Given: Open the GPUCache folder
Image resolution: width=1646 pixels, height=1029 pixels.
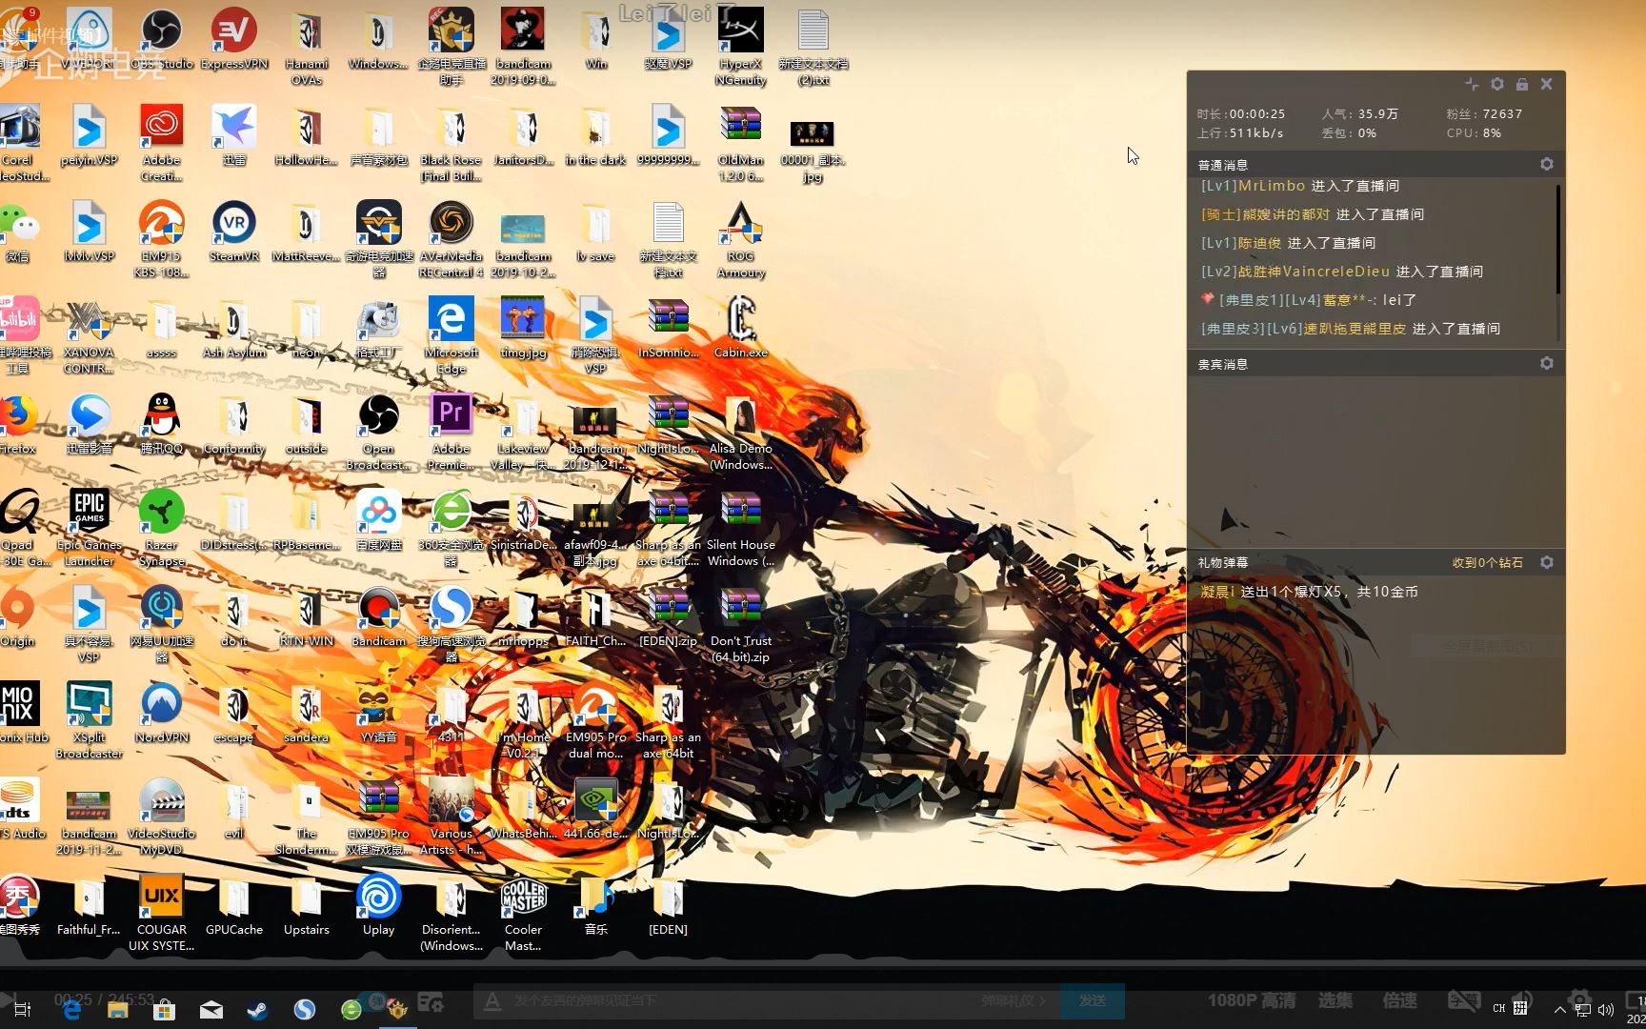Looking at the screenshot, I should point(234,904).
